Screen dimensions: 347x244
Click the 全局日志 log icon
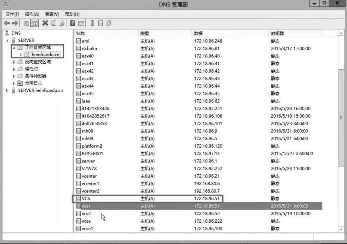[x=20, y=83]
